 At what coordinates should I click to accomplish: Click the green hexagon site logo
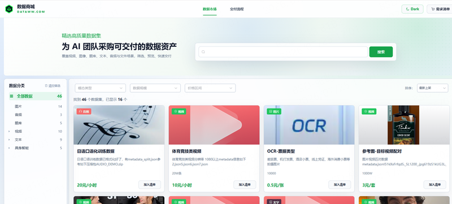pos(9,9)
